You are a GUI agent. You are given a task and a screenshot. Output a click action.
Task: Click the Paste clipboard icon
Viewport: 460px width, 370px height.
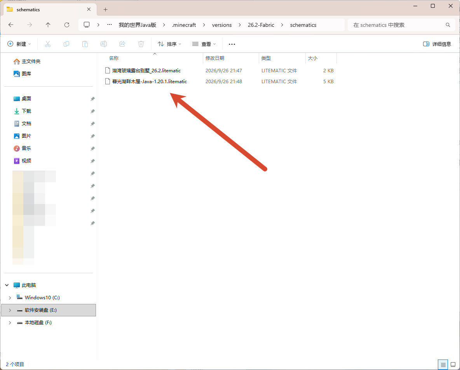point(85,44)
